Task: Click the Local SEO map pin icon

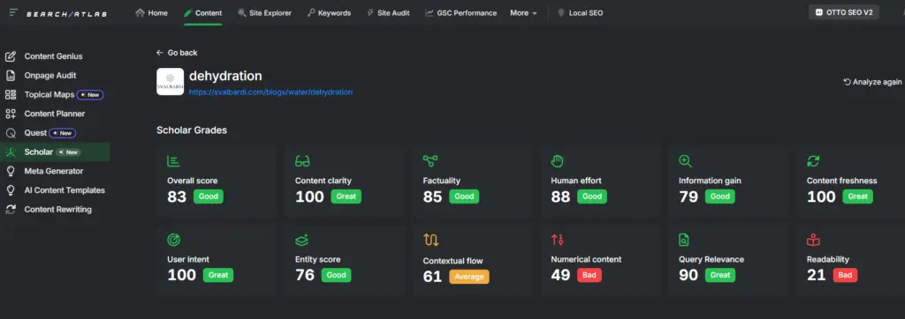Action: 561,12
